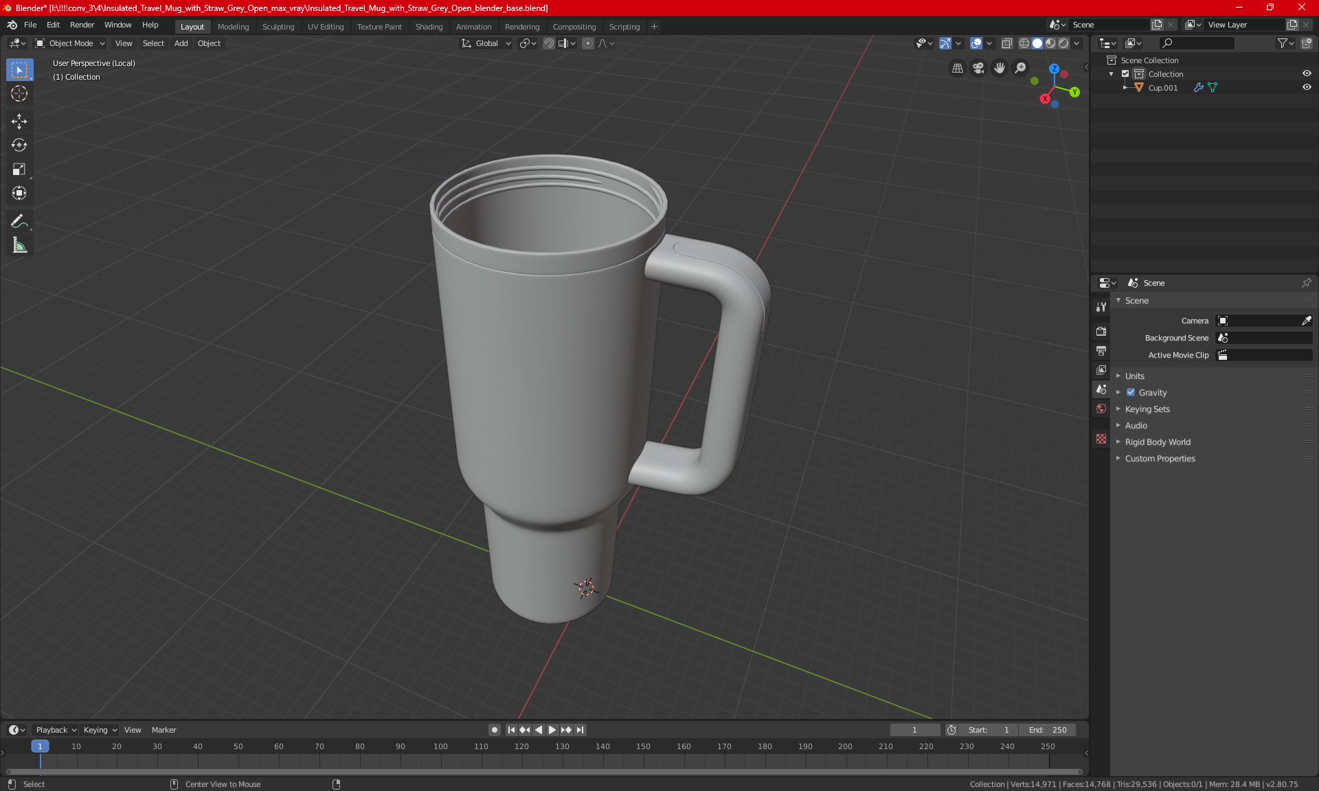
Task: Open the File menu
Action: [30, 25]
